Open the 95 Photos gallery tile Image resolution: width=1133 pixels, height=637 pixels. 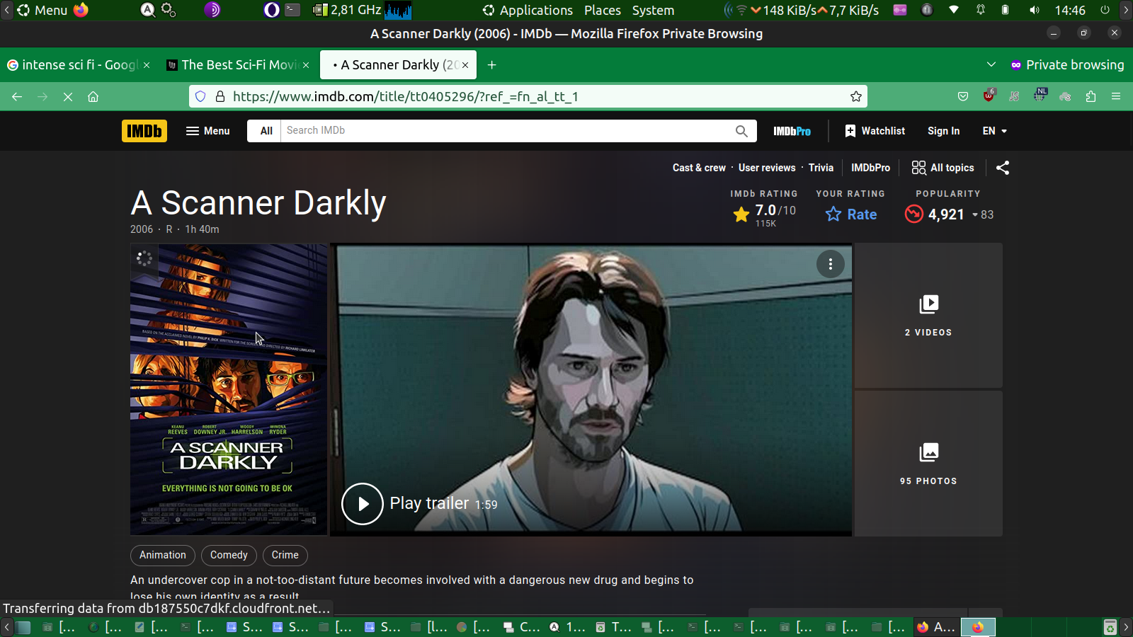coord(928,464)
